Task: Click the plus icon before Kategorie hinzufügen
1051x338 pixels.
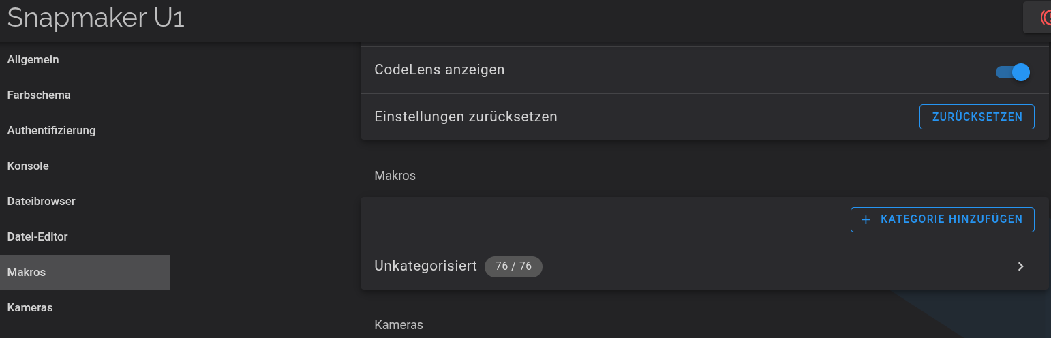Action: (866, 219)
